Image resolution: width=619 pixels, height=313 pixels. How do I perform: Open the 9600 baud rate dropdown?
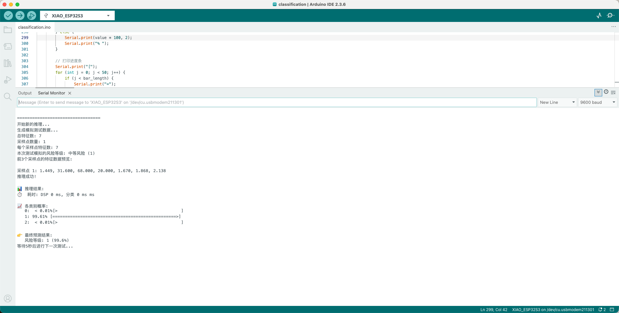[x=597, y=103]
